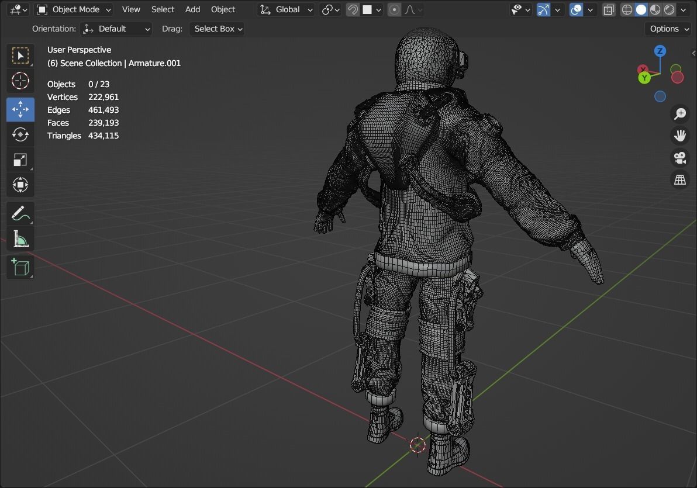The height and width of the screenshot is (488, 697).
Task: Click the 3D cursor at model's feet
Action: tap(417, 444)
